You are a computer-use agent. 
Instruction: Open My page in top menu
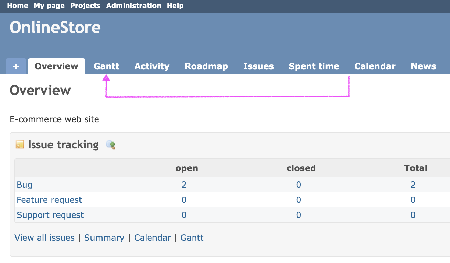pyautogui.click(x=49, y=6)
